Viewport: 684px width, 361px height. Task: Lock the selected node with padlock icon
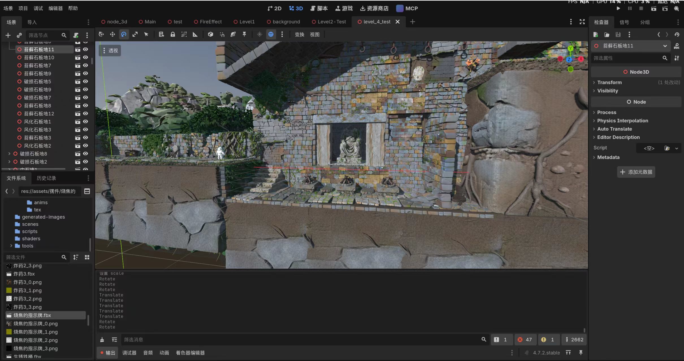coord(173,34)
